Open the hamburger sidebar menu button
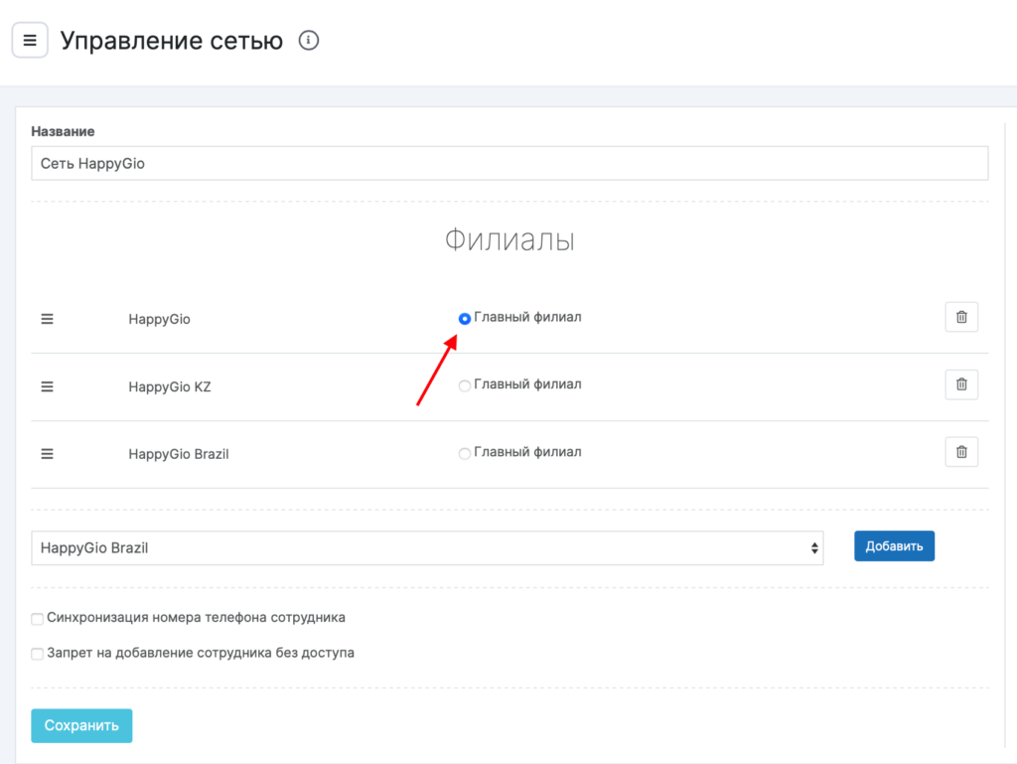 30,41
